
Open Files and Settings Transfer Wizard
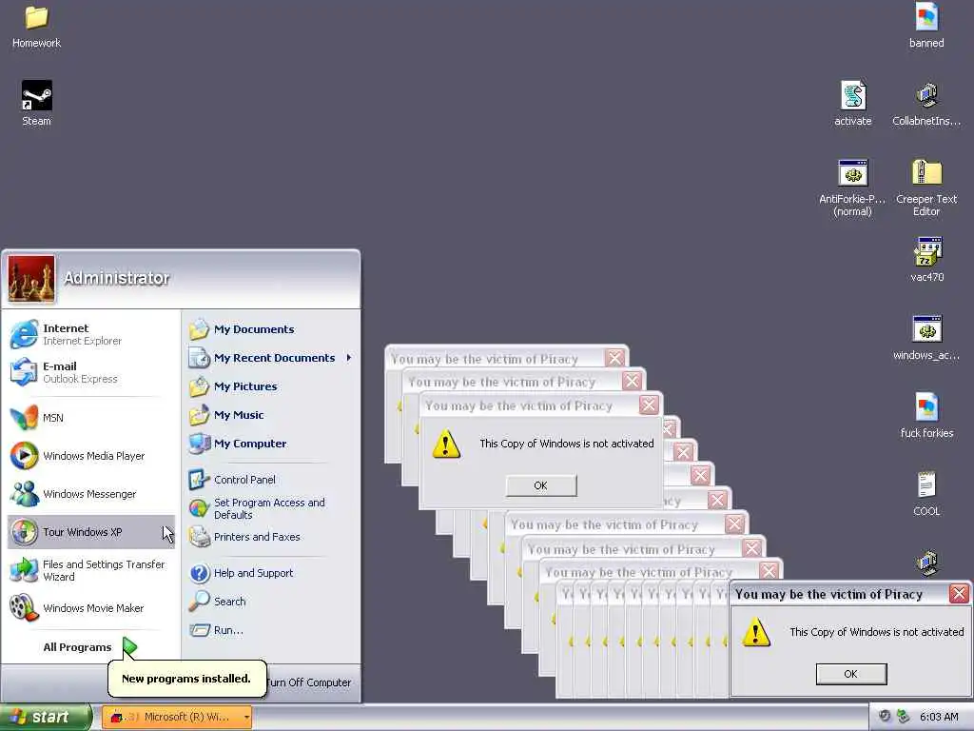click(x=91, y=570)
